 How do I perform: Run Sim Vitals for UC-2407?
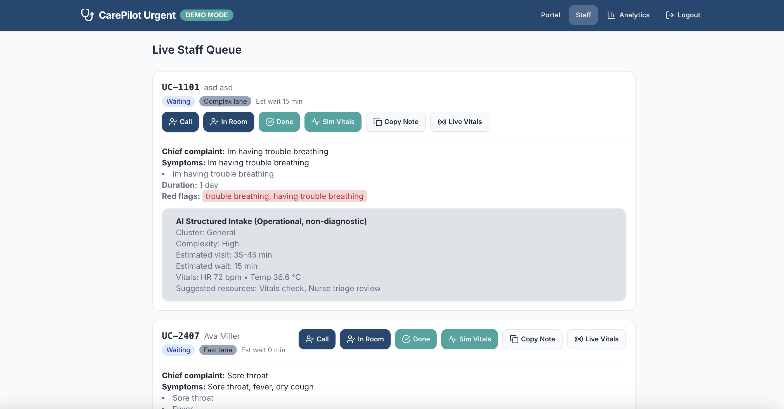tap(469, 339)
